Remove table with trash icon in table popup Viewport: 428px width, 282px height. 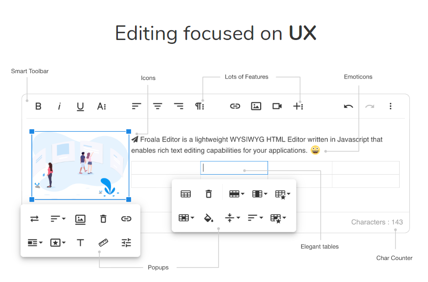[x=208, y=194]
